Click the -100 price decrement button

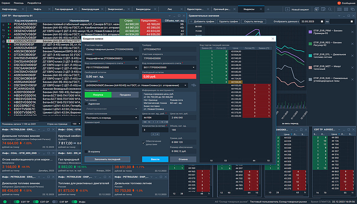coord(144,122)
